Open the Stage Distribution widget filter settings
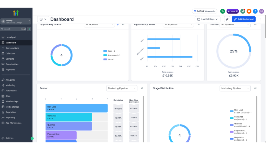The height and width of the screenshot is (150, 266). (255, 88)
